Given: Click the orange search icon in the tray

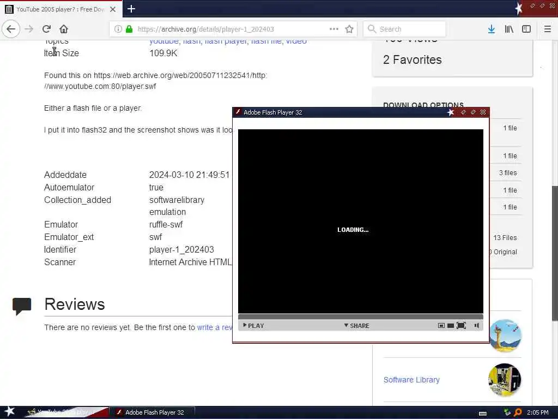Looking at the screenshot, I should tap(518, 412).
